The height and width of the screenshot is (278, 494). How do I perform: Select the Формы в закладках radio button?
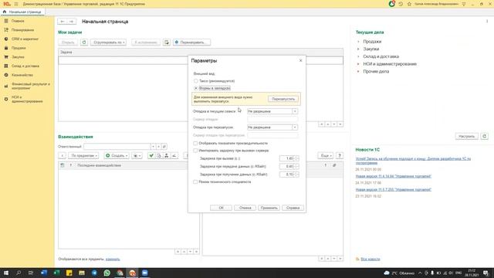coord(195,88)
